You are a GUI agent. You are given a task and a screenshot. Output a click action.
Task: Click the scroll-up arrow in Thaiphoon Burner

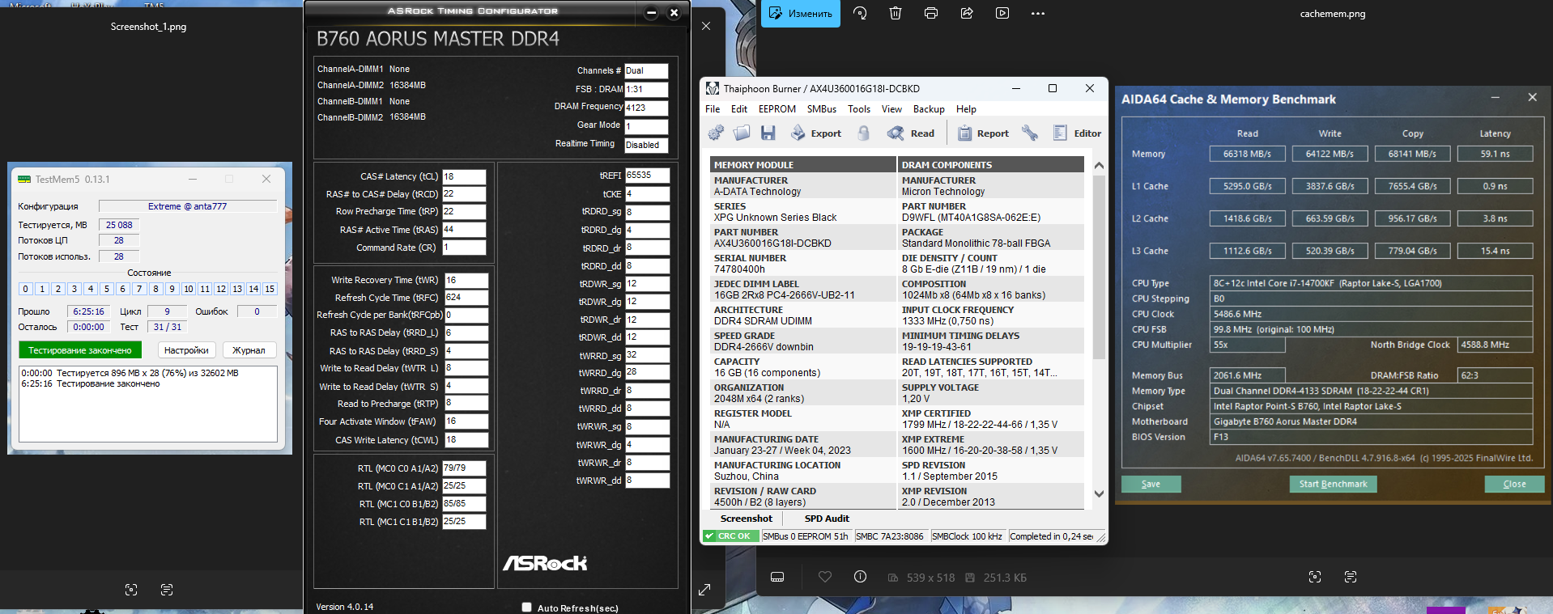[1099, 165]
